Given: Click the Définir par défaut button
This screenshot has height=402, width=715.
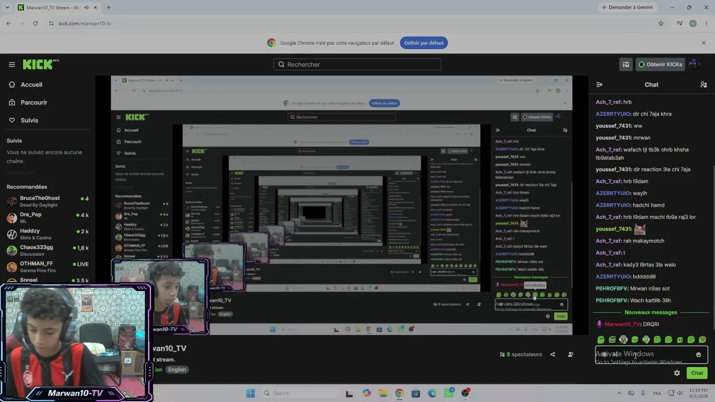Looking at the screenshot, I should tap(424, 43).
